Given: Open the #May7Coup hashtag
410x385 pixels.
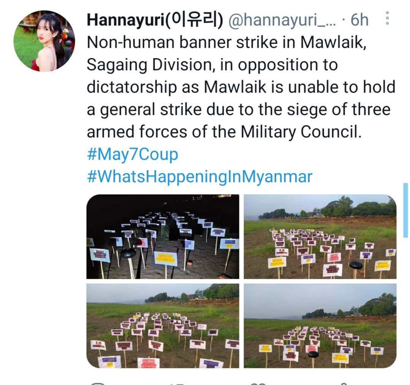Looking at the screenshot, I should [132, 154].
